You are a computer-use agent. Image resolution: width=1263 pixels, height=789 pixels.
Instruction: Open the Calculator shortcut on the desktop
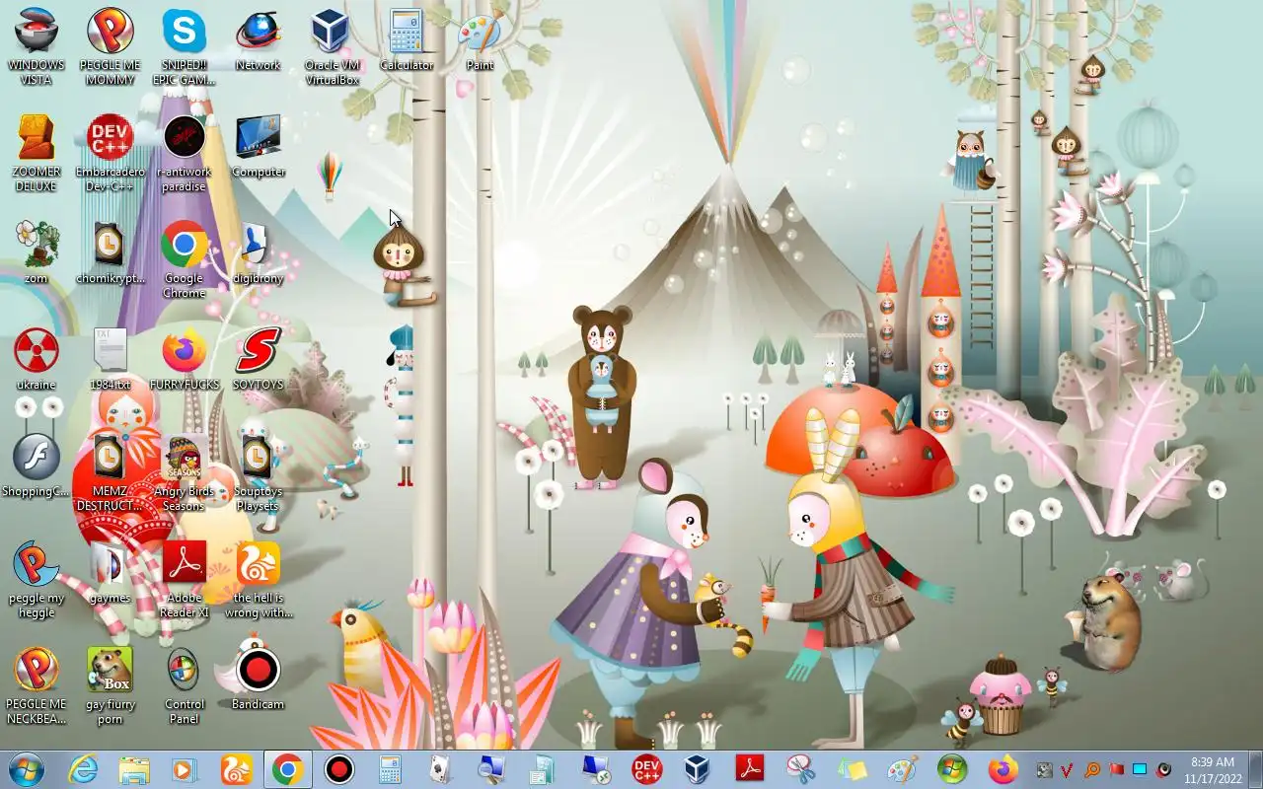pyautogui.click(x=406, y=40)
